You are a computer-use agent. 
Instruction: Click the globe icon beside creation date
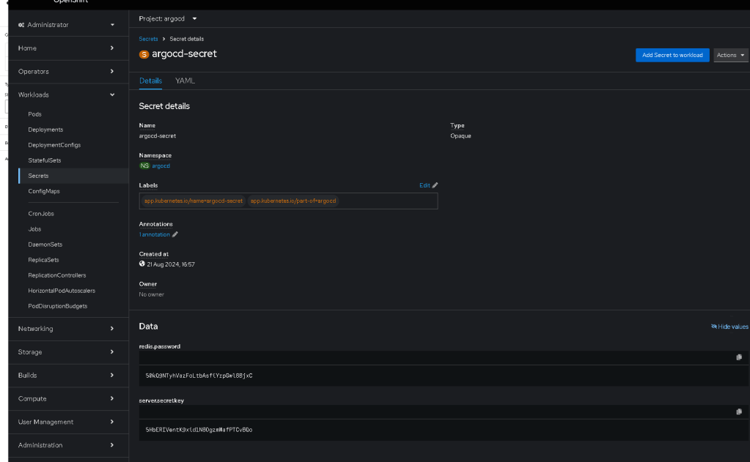[142, 264]
